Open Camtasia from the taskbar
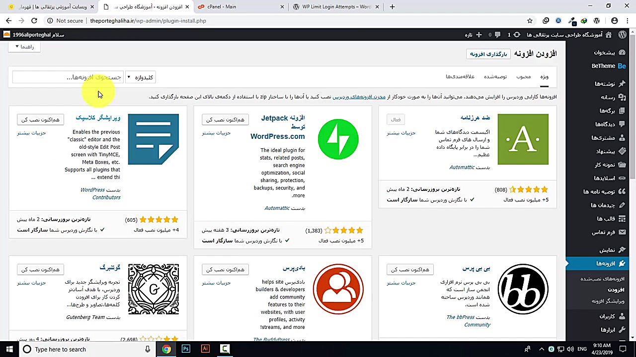 click(x=225, y=349)
